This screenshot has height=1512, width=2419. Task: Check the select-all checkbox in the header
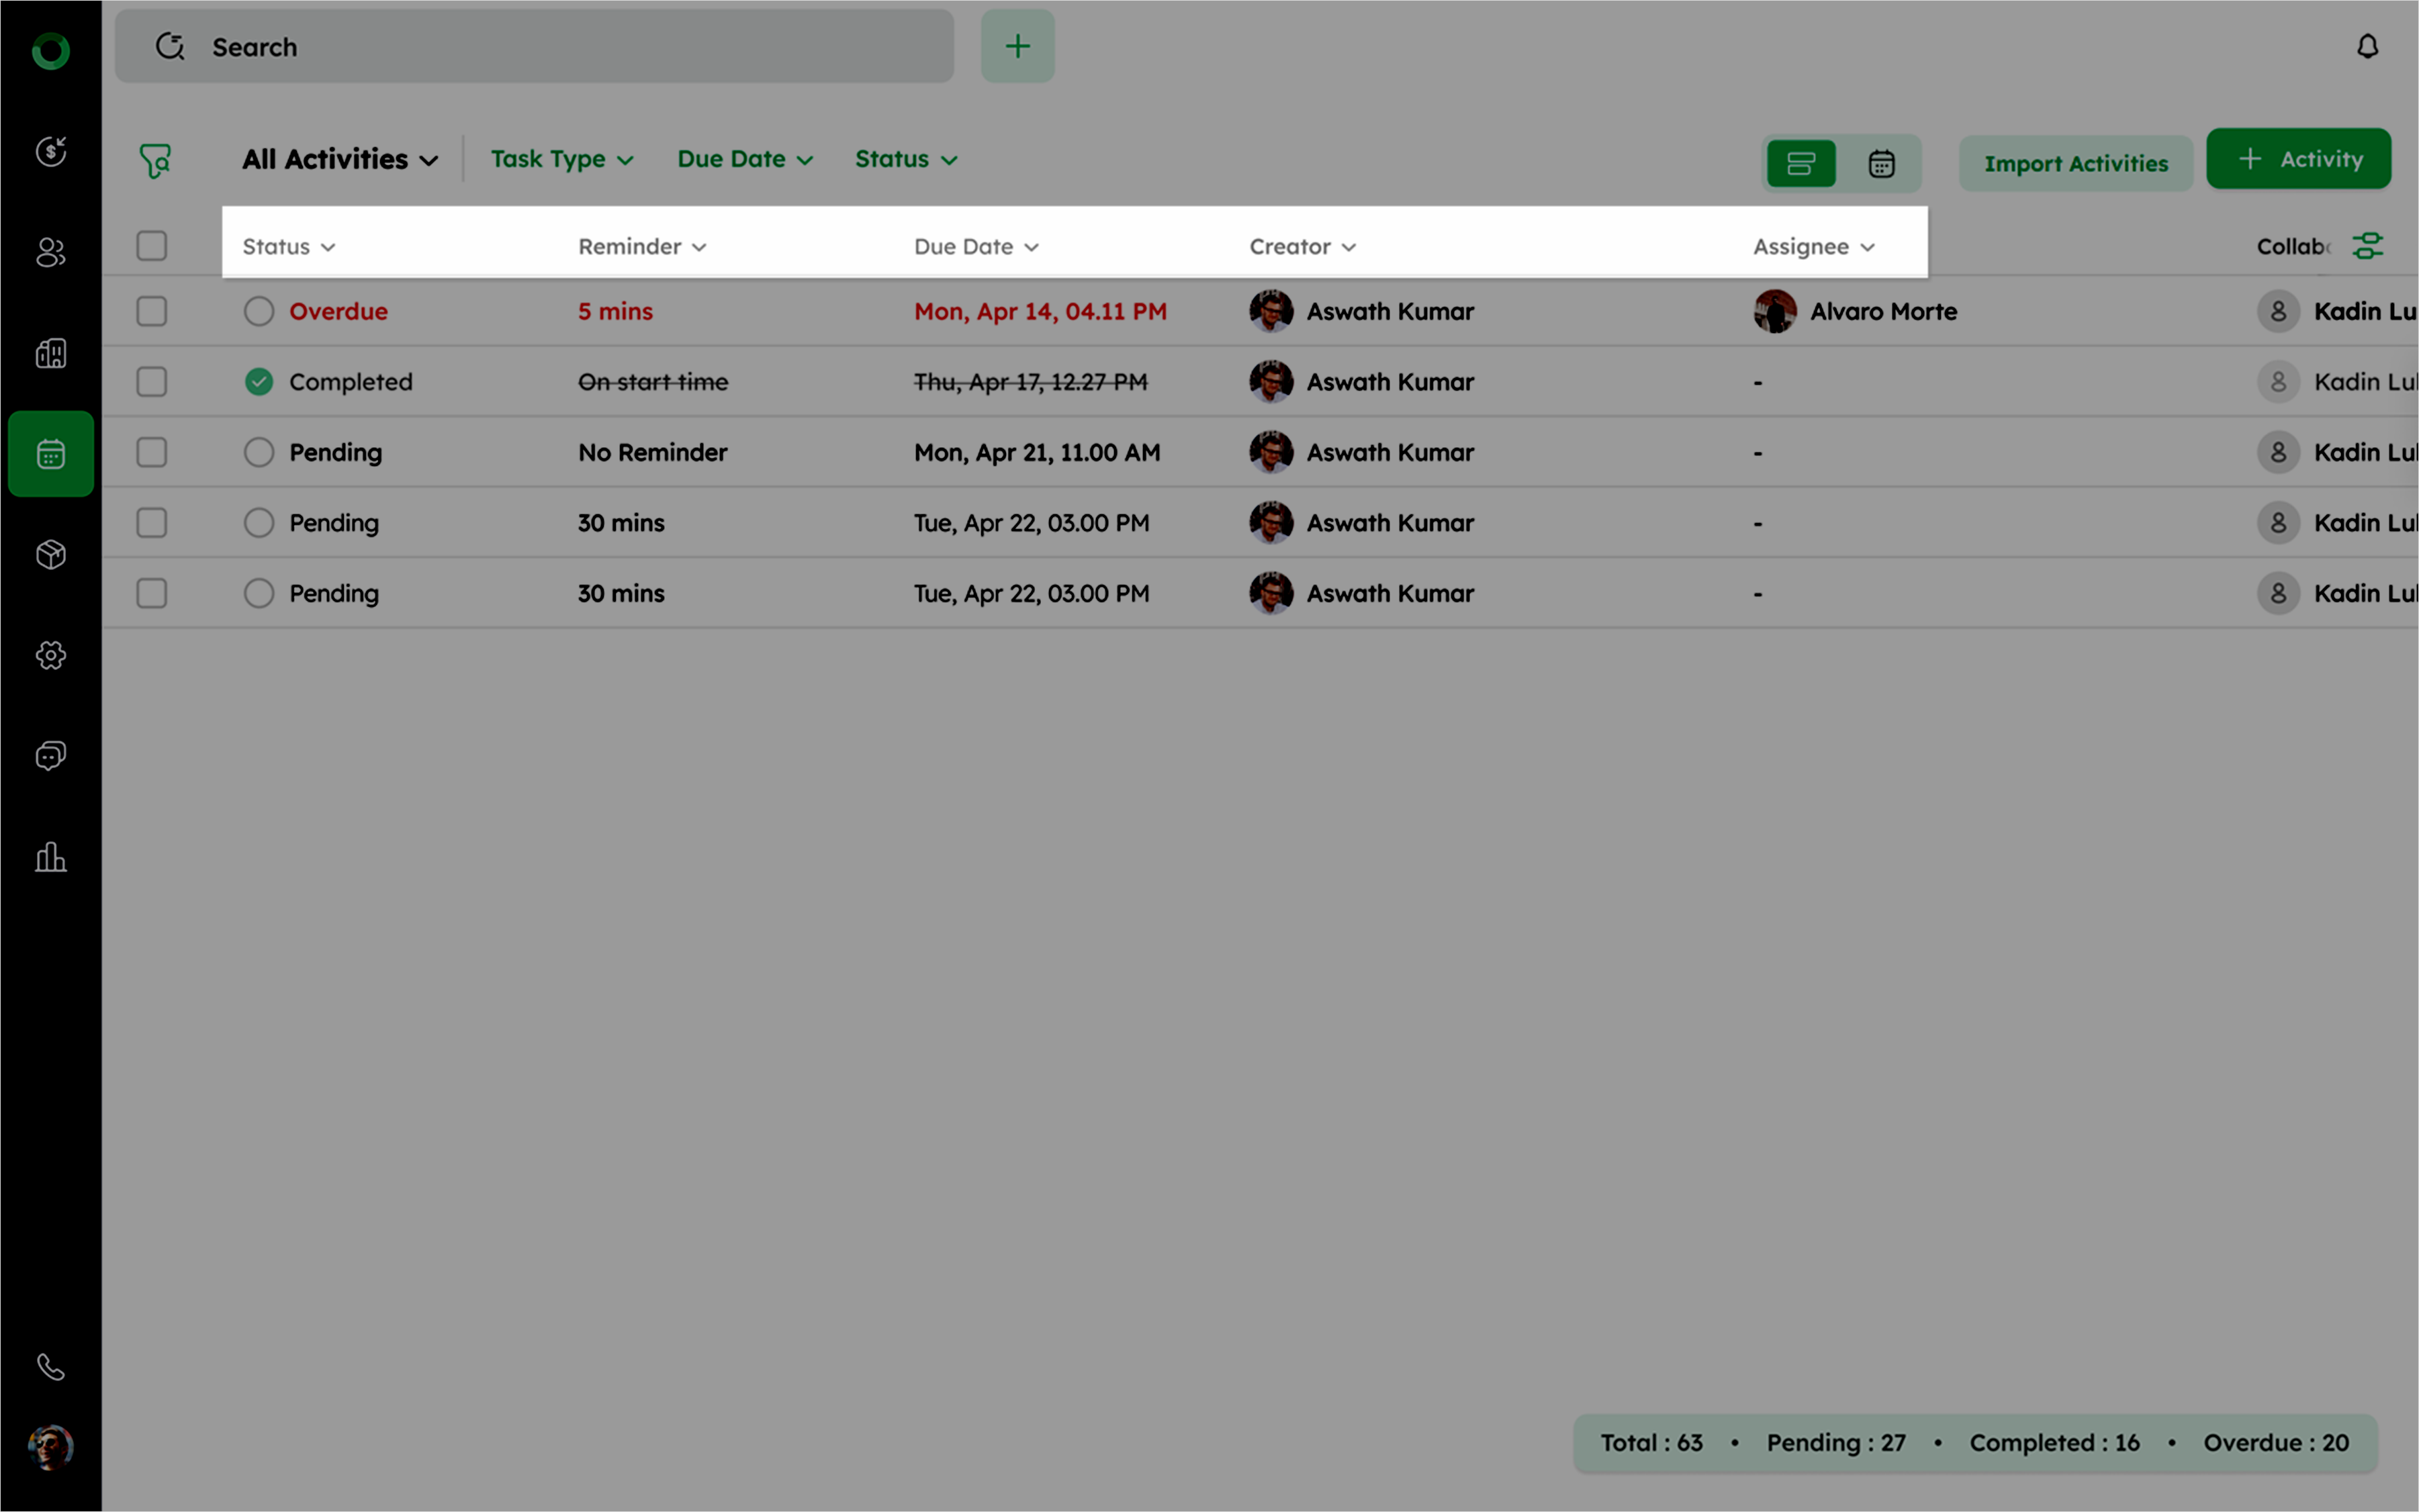coord(152,246)
